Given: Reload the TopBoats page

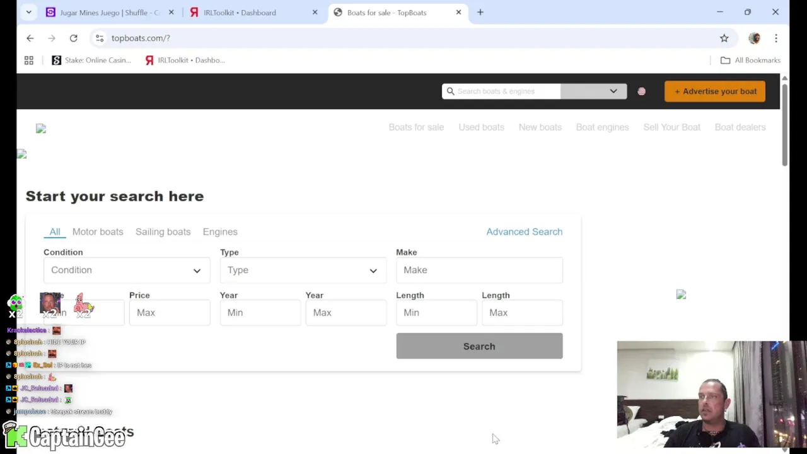Looking at the screenshot, I should tap(73, 38).
